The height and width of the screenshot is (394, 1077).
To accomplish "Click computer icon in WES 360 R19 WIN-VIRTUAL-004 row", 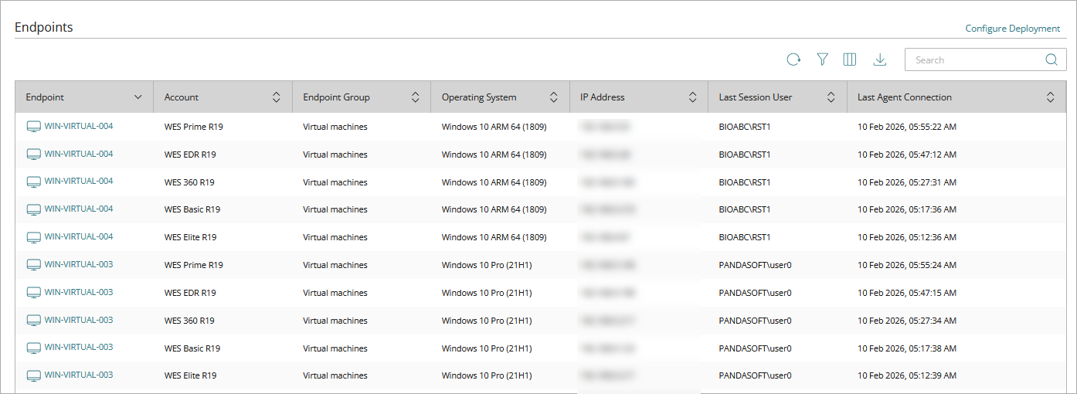I will click(x=33, y=182).
